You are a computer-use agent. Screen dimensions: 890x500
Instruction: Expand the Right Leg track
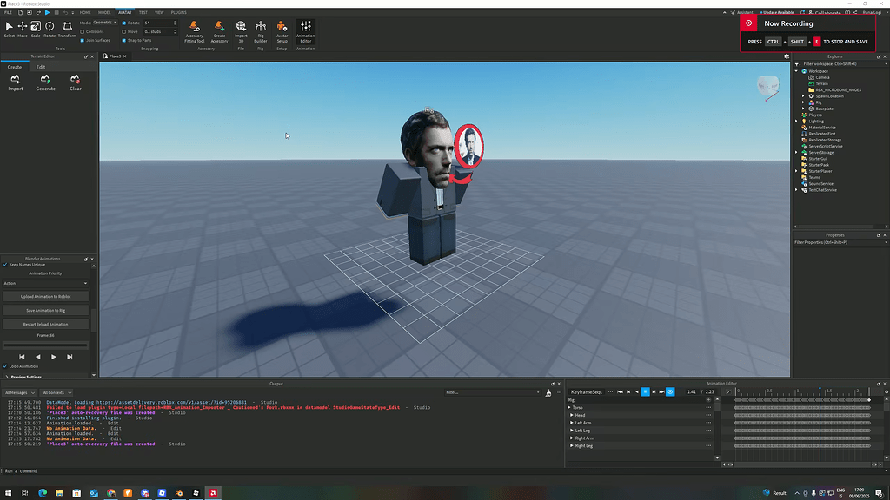(572, 445)
